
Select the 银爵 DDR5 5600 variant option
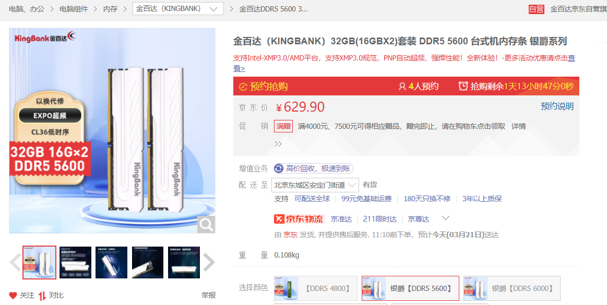[410, 288]
